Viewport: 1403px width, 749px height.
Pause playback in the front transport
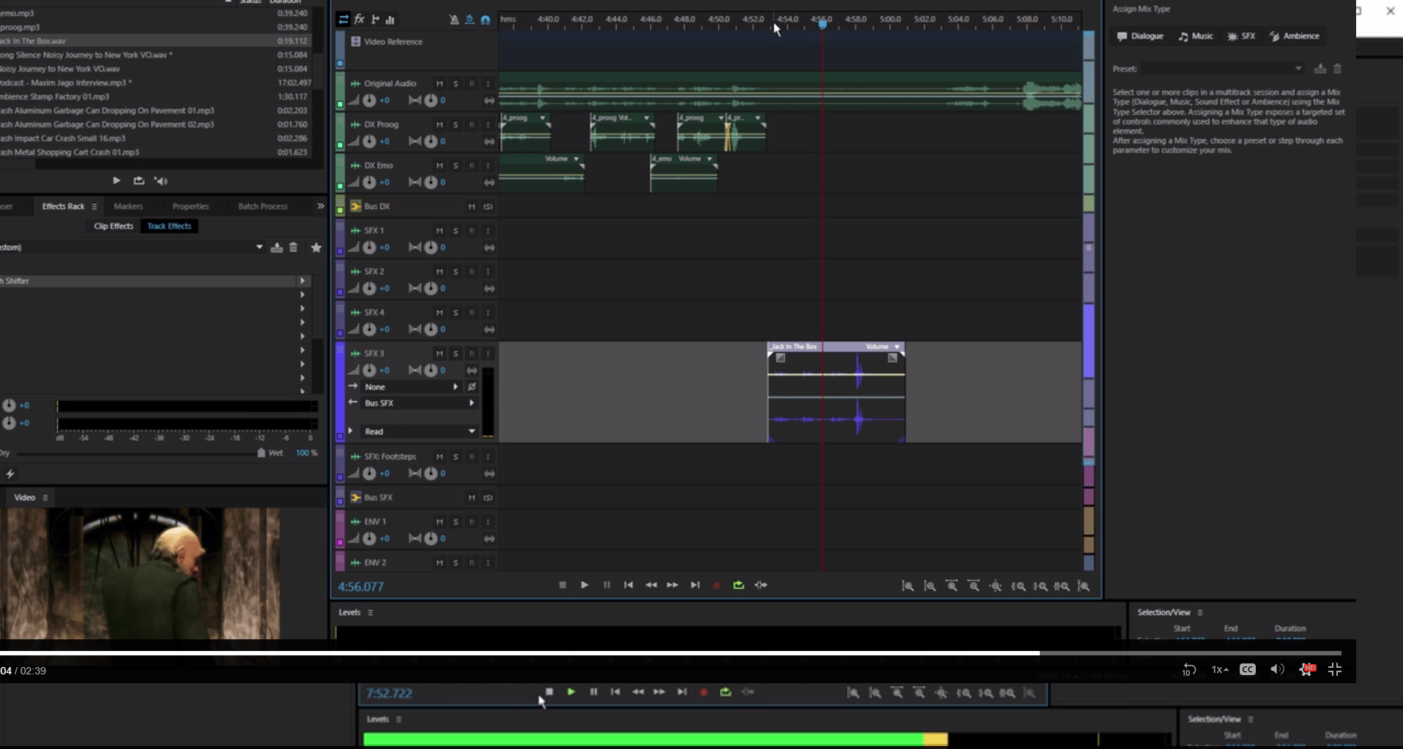click(606, 585)
